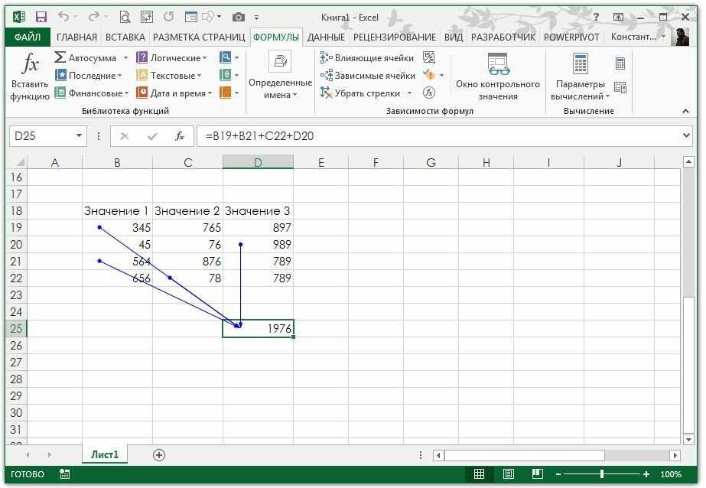Viewport: 706px width, 488px height.
Task: Click the zoom out minus button
Action: [x=558, y=474]
